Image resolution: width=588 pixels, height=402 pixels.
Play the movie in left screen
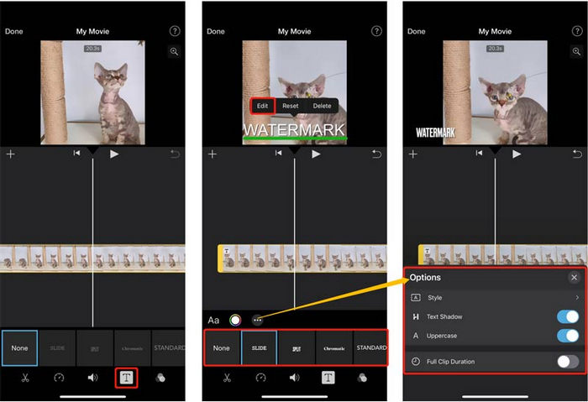114,154
